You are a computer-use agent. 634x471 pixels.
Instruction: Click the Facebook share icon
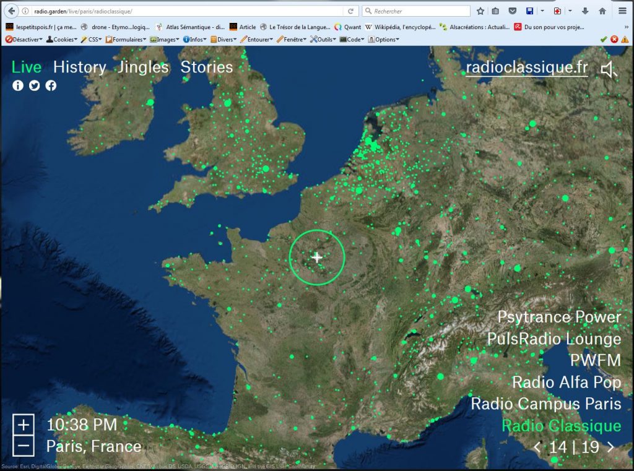(51, 85)
